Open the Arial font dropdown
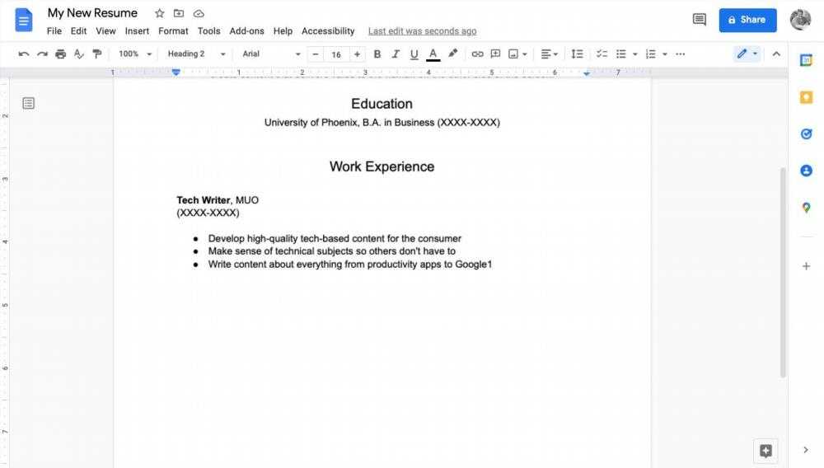Viewport: 824px width, 468px height. [271, 54]
